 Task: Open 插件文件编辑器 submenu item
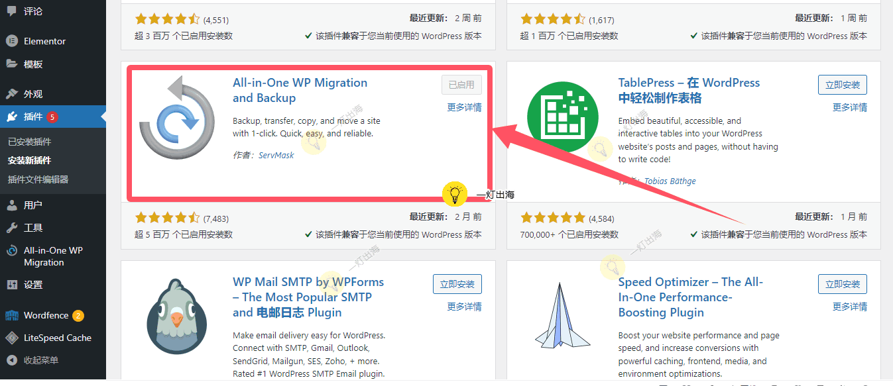tap(38, 179)
